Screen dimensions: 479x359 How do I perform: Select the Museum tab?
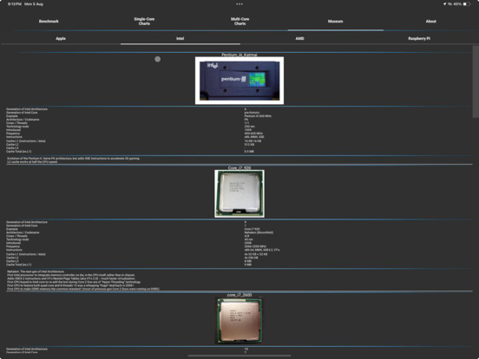pos(336,22)
